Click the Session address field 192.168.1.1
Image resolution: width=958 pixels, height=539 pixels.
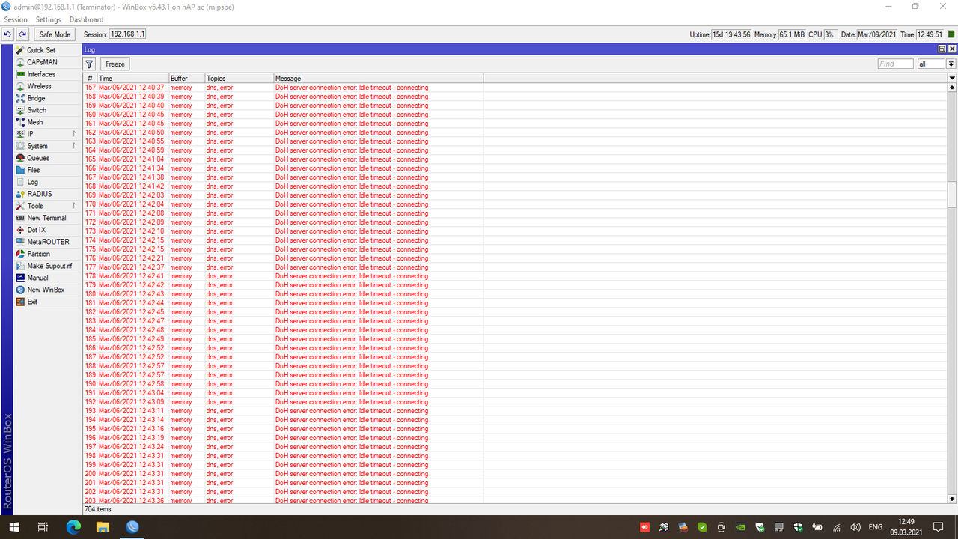pos(127,34)
